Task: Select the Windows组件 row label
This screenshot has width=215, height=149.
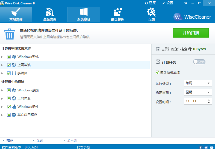Action: 28,107
